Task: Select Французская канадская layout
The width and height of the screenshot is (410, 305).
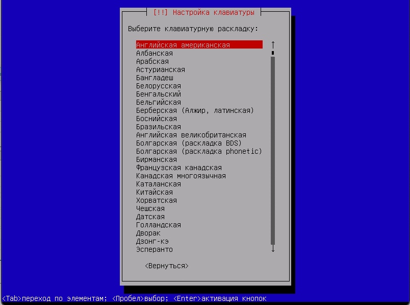Action: click(179, 168)
